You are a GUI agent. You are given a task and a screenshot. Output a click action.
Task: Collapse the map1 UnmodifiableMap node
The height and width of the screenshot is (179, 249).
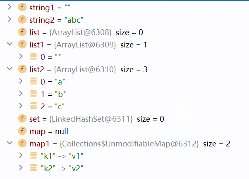coord(10,144)
